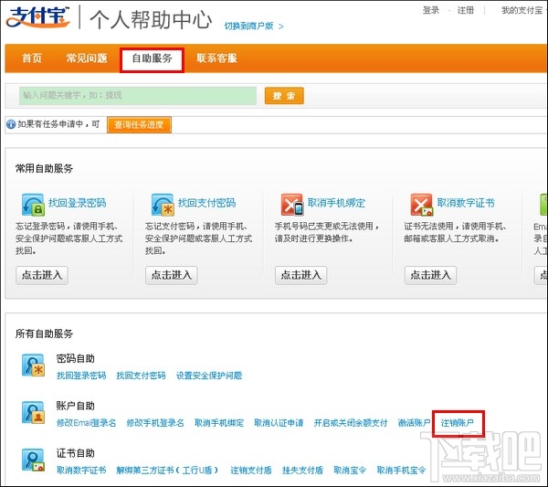Viewport: 548px width, 487px height.
Task: Click 点击进入 under 找回登录密码
Action: (x=42, y=275)
